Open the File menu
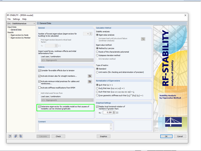The image size is (201, 151). (x=9, y=19)
